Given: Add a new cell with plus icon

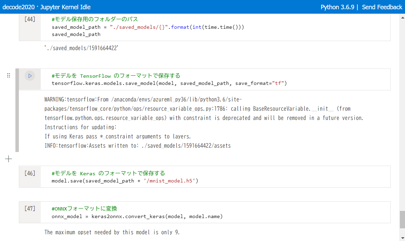Looking at the screenshot, I should tap(9, 159).
